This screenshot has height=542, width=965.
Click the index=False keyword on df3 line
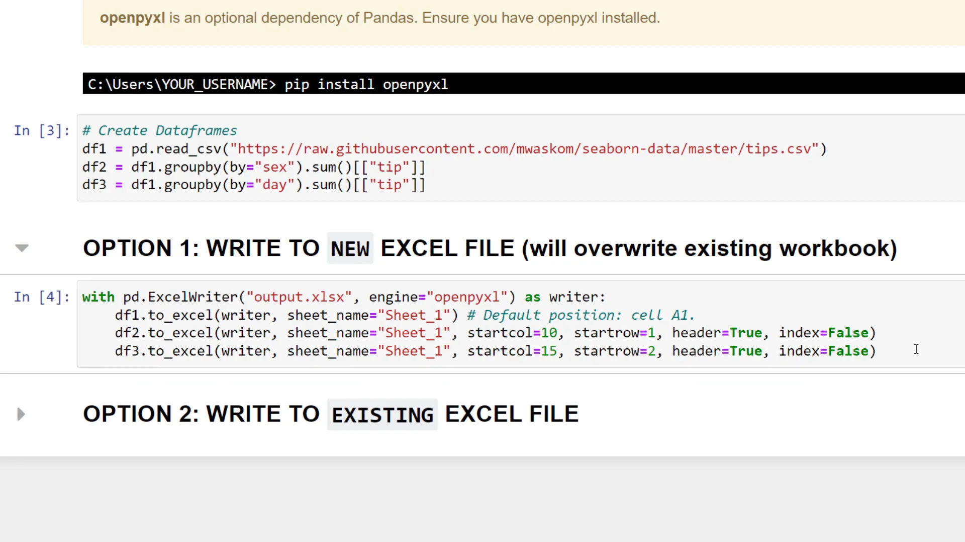coord(826,351)
